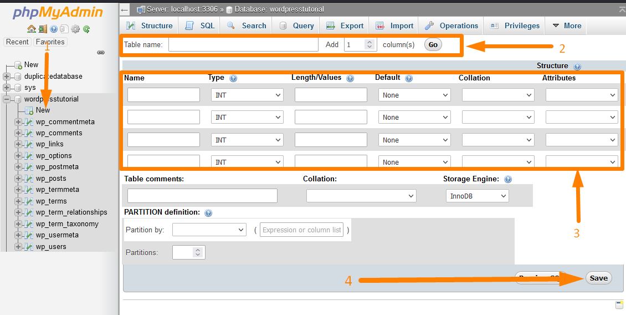This screenshot has width=626, height=315.
Task: Open the Default dropdown in second column row
Action: pyautogui.click(x=414, y=118)
